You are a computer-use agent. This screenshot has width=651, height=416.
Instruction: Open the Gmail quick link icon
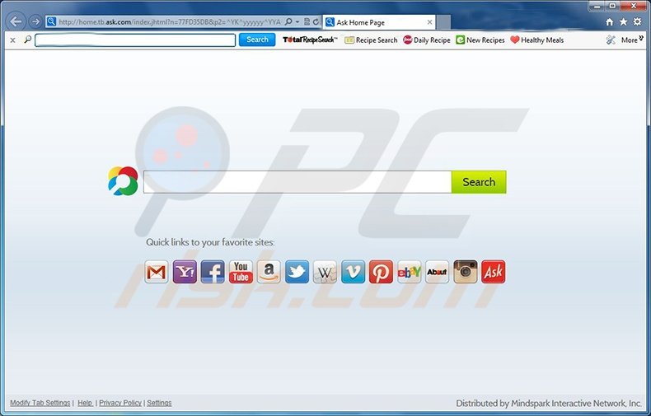pos(157,272)
